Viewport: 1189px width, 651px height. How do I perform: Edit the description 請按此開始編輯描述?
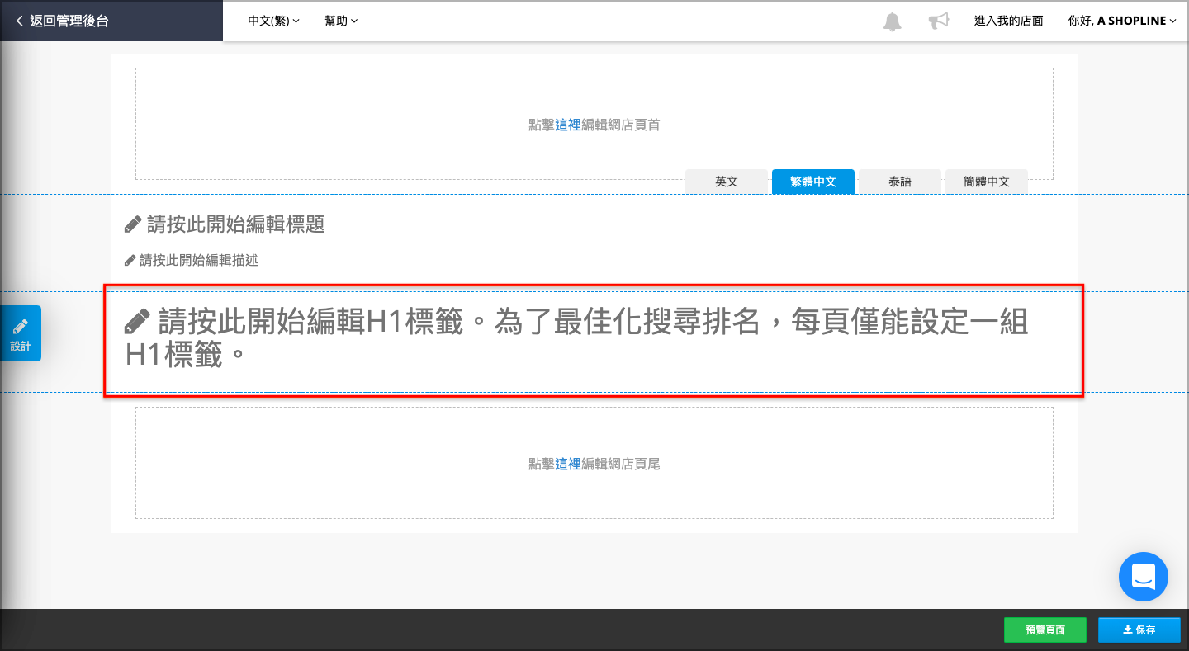click(199, 260)
